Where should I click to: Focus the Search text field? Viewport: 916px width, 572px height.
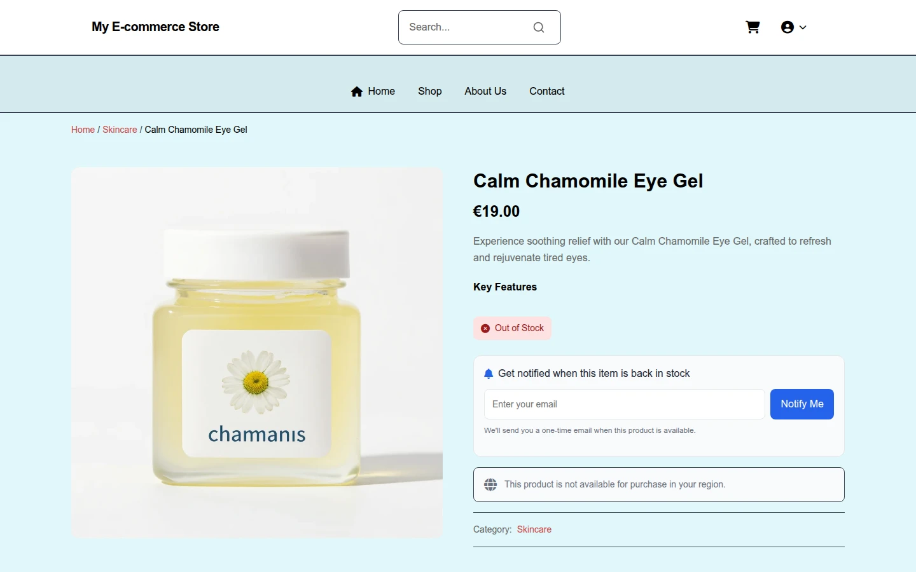(469, 27)
